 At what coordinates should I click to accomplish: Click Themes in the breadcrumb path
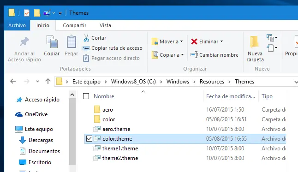244,82
